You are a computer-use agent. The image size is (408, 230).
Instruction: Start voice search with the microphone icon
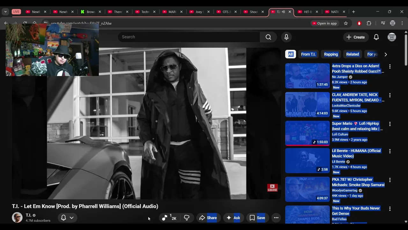click(286, 37)
